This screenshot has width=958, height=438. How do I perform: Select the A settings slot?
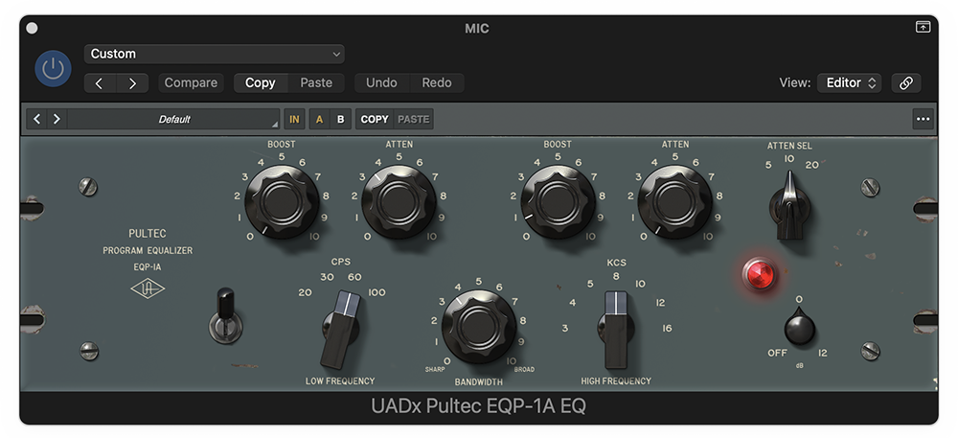click(x=319, y=119)
